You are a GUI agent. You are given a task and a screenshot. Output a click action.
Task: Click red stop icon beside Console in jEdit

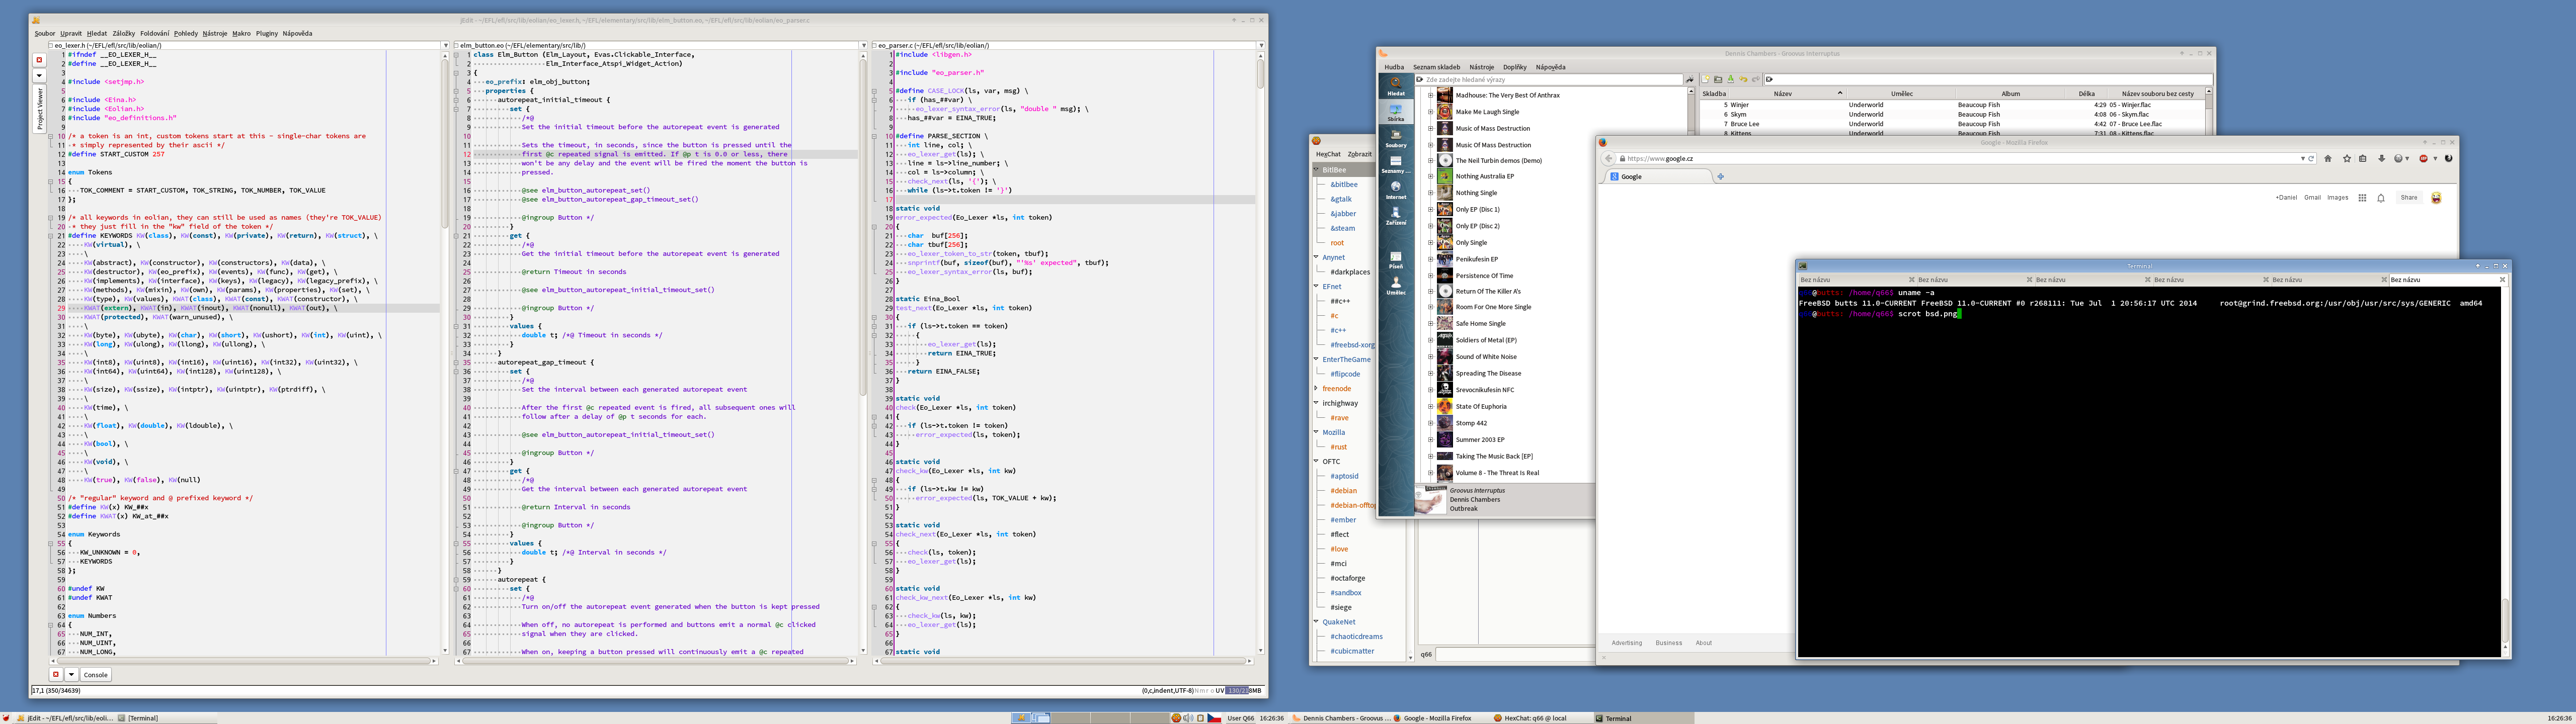pos(56,675)
